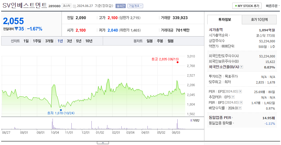Click the 코스닥 773위 ranking value
The height and width of the screenshot is (145, 281).
266,35
